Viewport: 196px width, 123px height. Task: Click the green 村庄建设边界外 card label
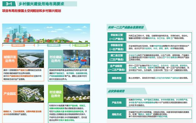point(56,94)
